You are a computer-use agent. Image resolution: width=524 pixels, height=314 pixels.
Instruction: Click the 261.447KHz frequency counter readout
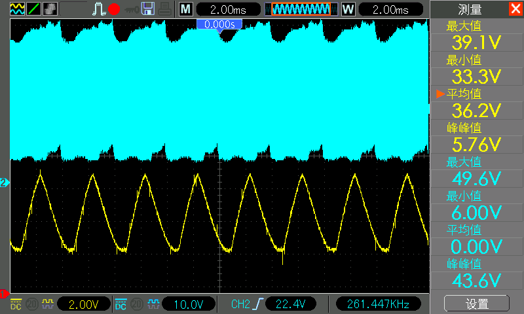coord(378,304)
